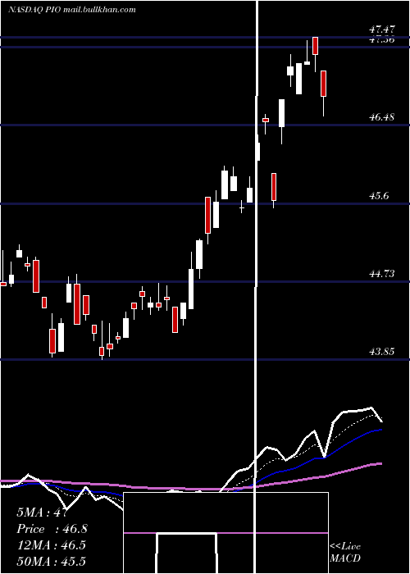Click the 43.85 price level label

tap(382, 352)
